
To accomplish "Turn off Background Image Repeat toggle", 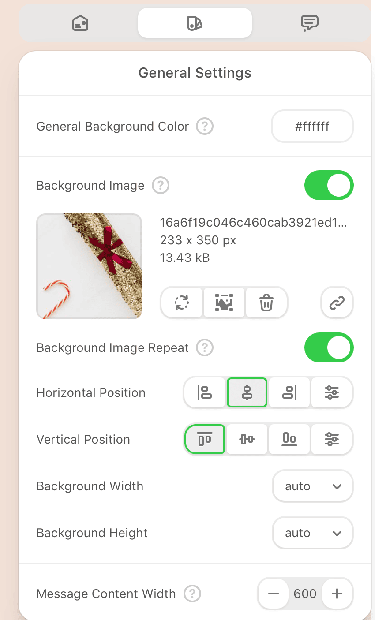I will (x=329, y=348).
